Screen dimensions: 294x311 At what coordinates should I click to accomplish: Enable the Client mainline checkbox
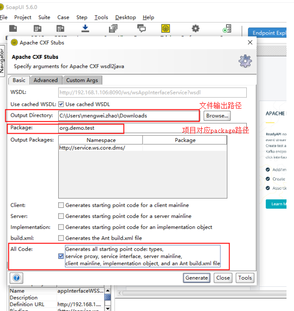(61, 205)
